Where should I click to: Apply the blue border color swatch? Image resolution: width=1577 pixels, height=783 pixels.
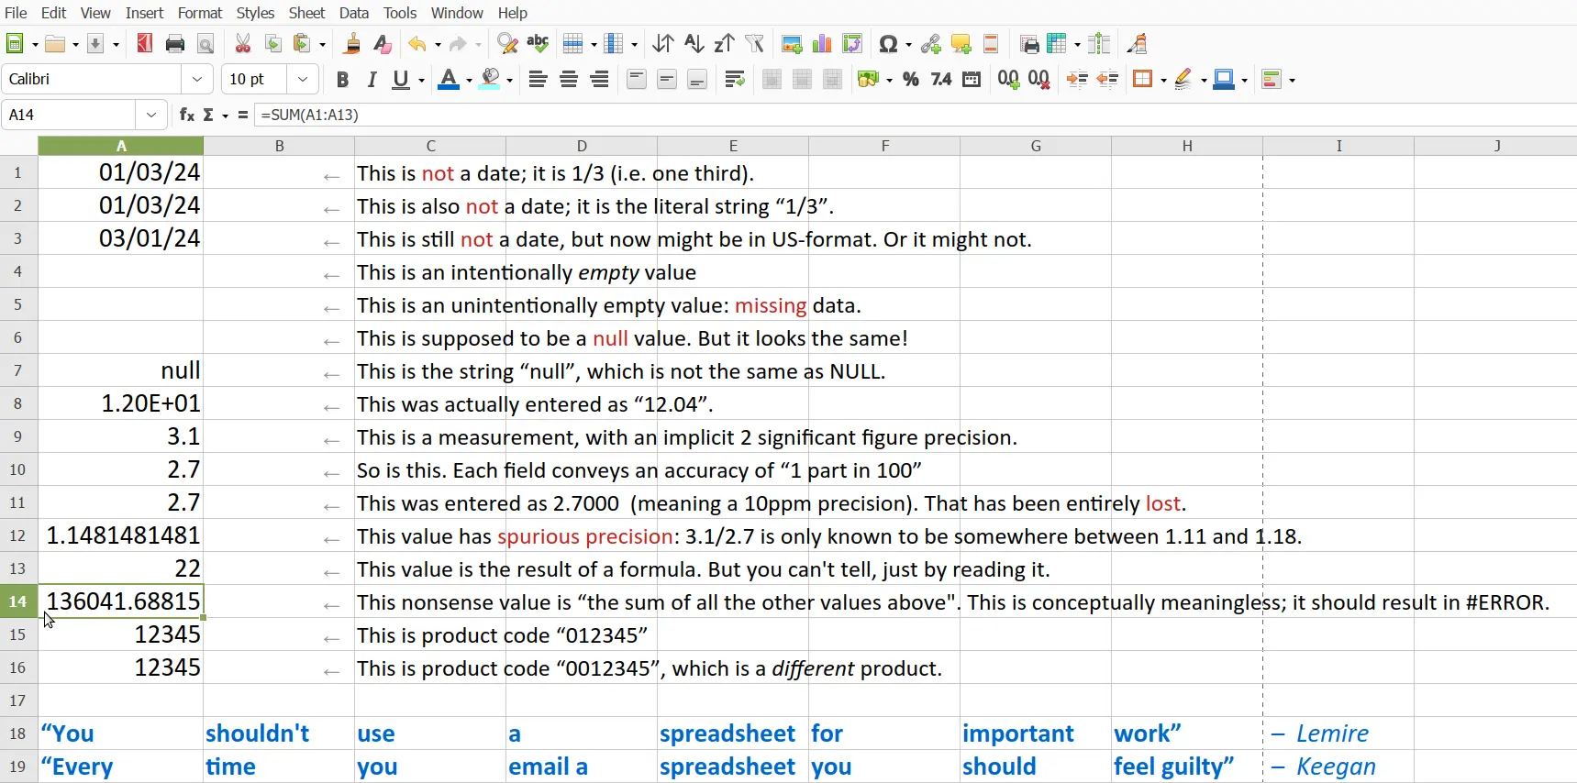pyautogui.click(x=1224, y=80)
